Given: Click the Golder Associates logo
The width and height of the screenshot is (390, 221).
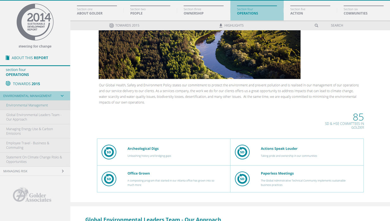Looking at the screenshot, I should coord(32,195).
